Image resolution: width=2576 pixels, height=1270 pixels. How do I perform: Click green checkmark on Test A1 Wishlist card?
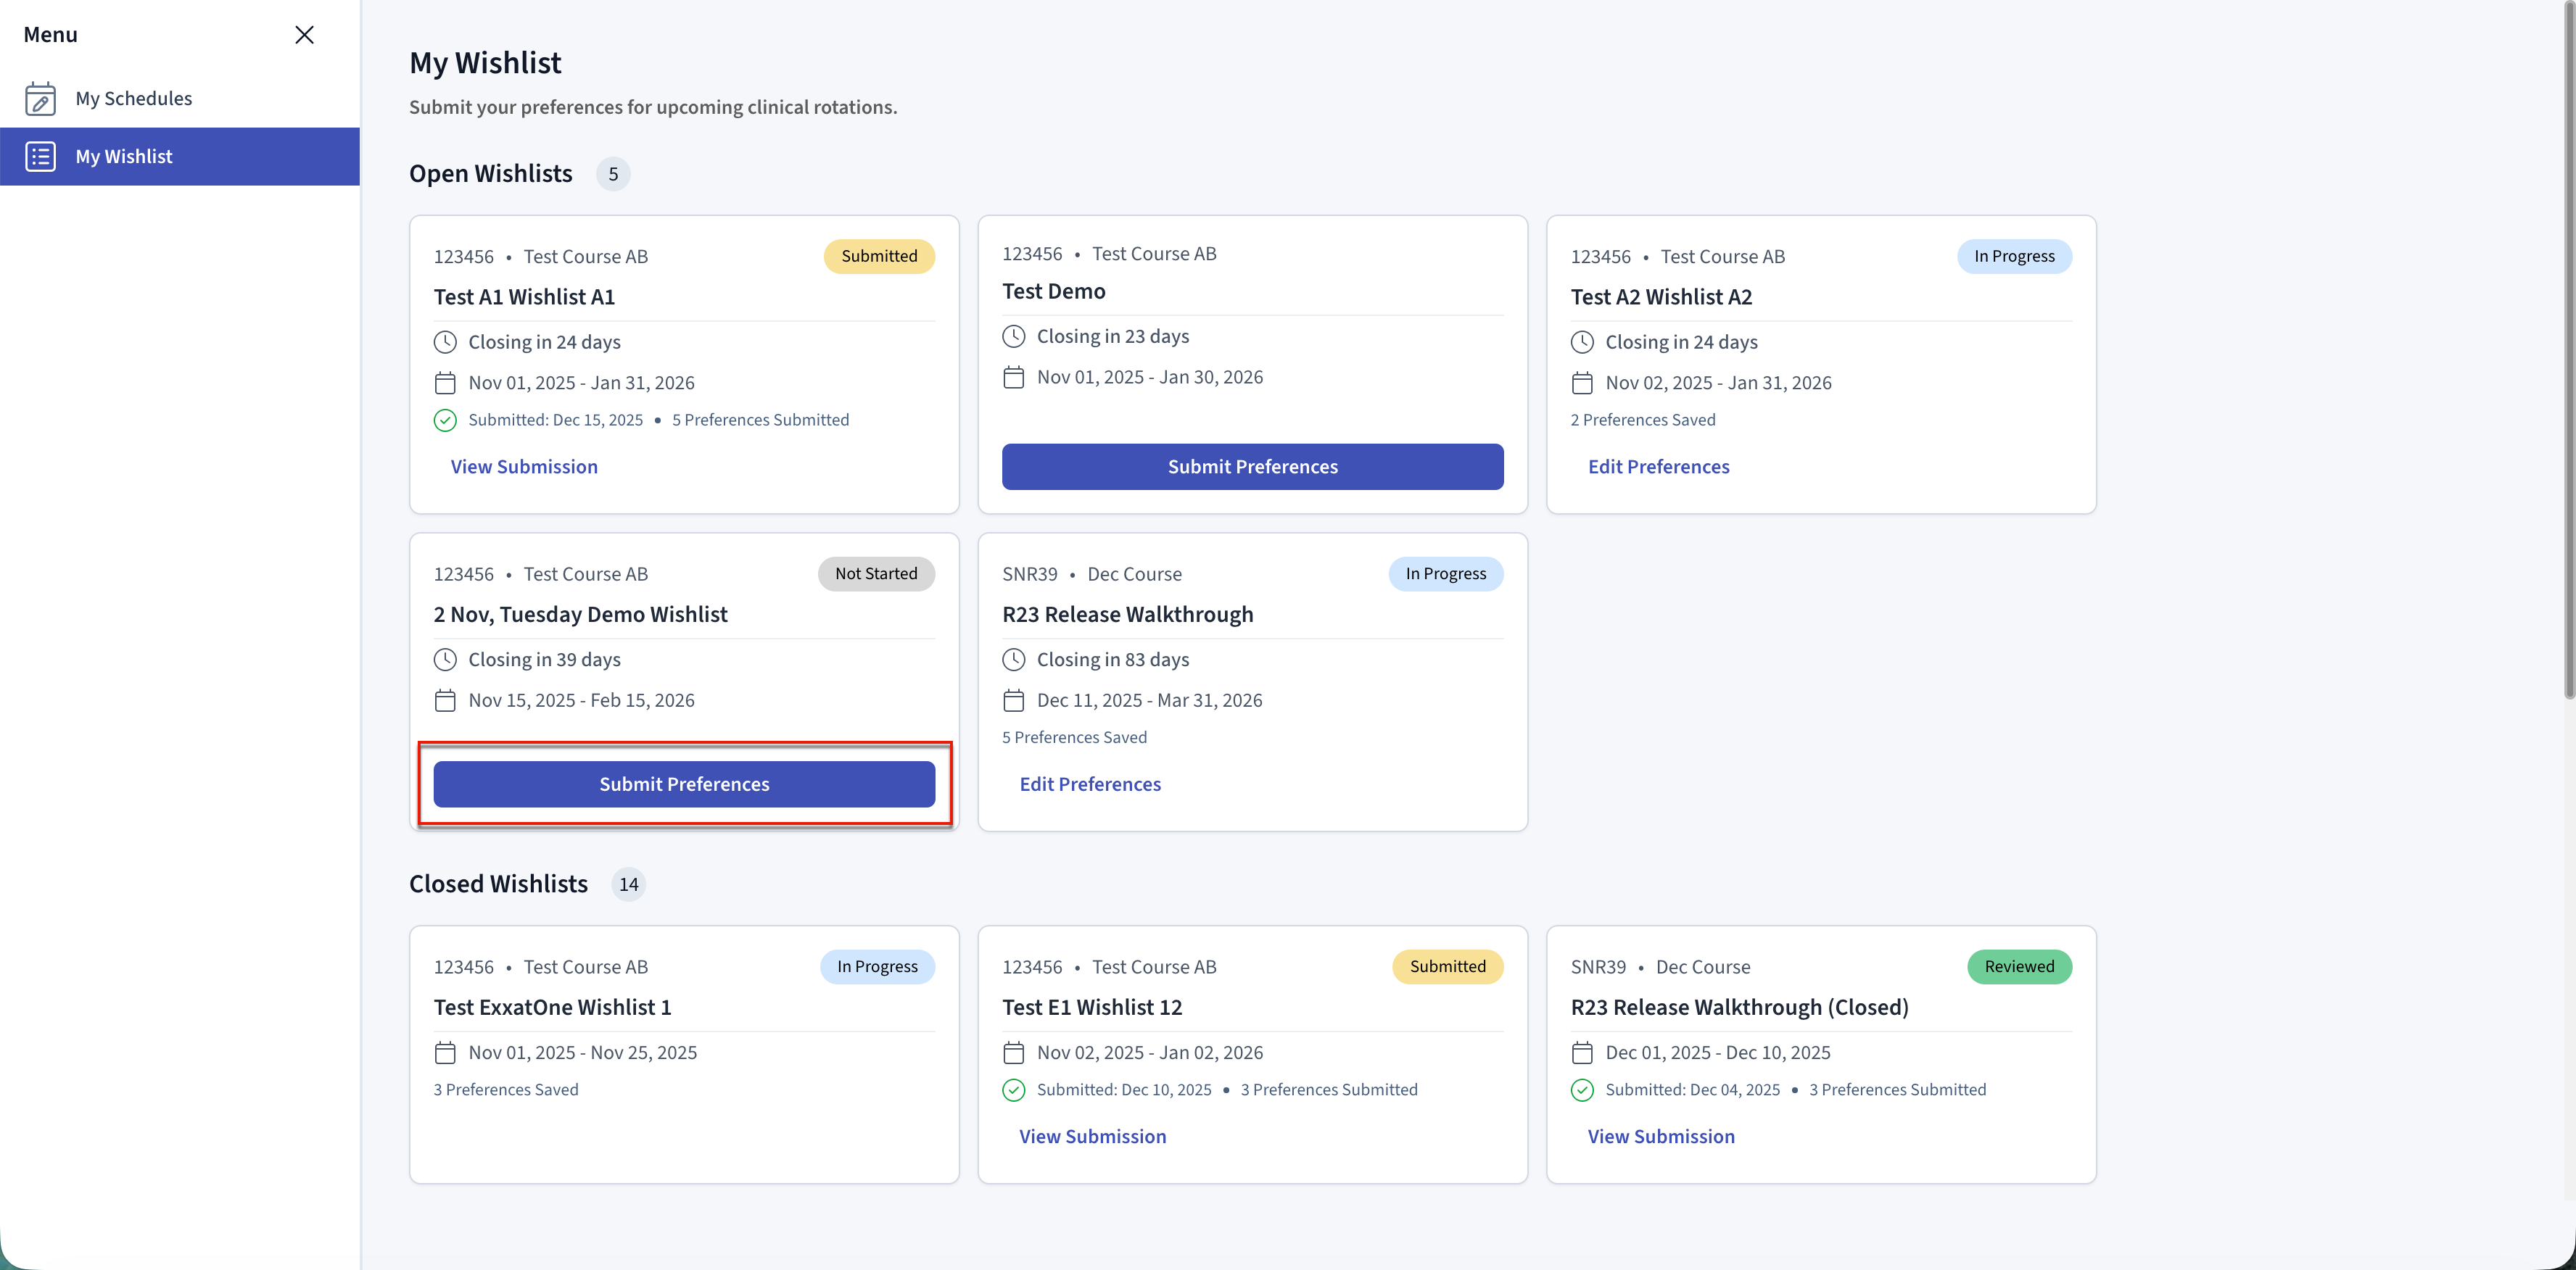point(445,420)
